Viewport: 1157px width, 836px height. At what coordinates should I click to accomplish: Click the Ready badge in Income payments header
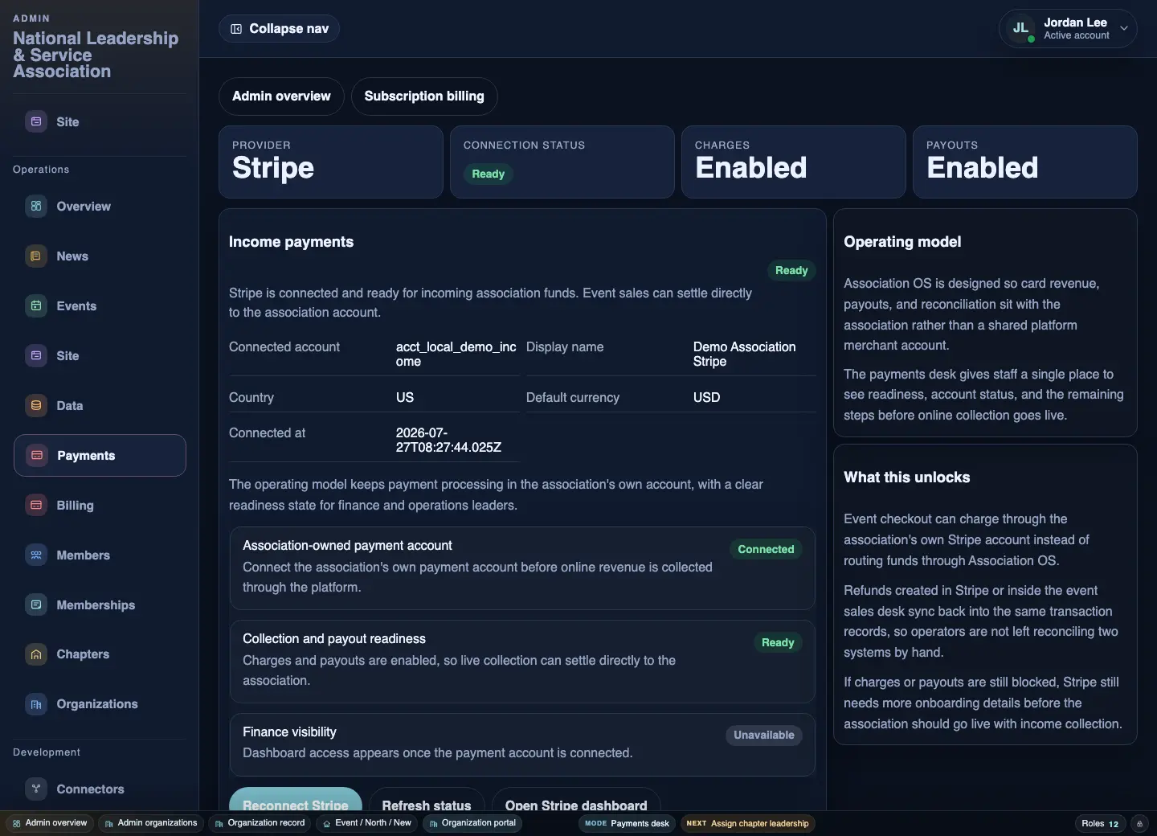pyautogui.click(x=791, y=271)
